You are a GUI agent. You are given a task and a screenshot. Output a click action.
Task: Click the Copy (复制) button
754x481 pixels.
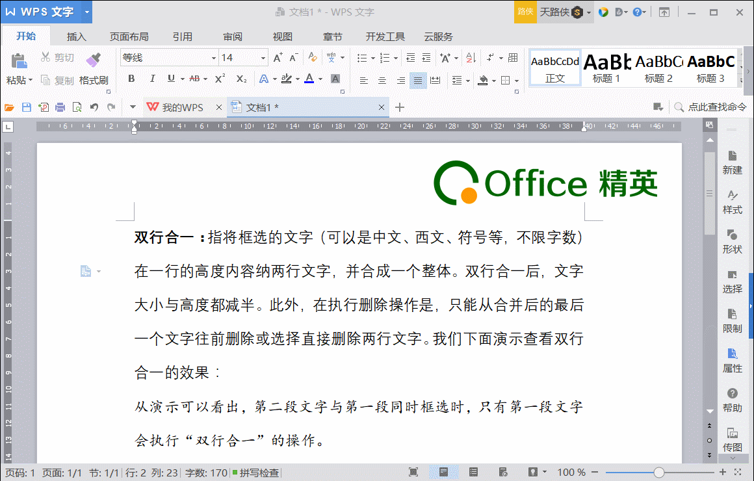click(57, 81)
